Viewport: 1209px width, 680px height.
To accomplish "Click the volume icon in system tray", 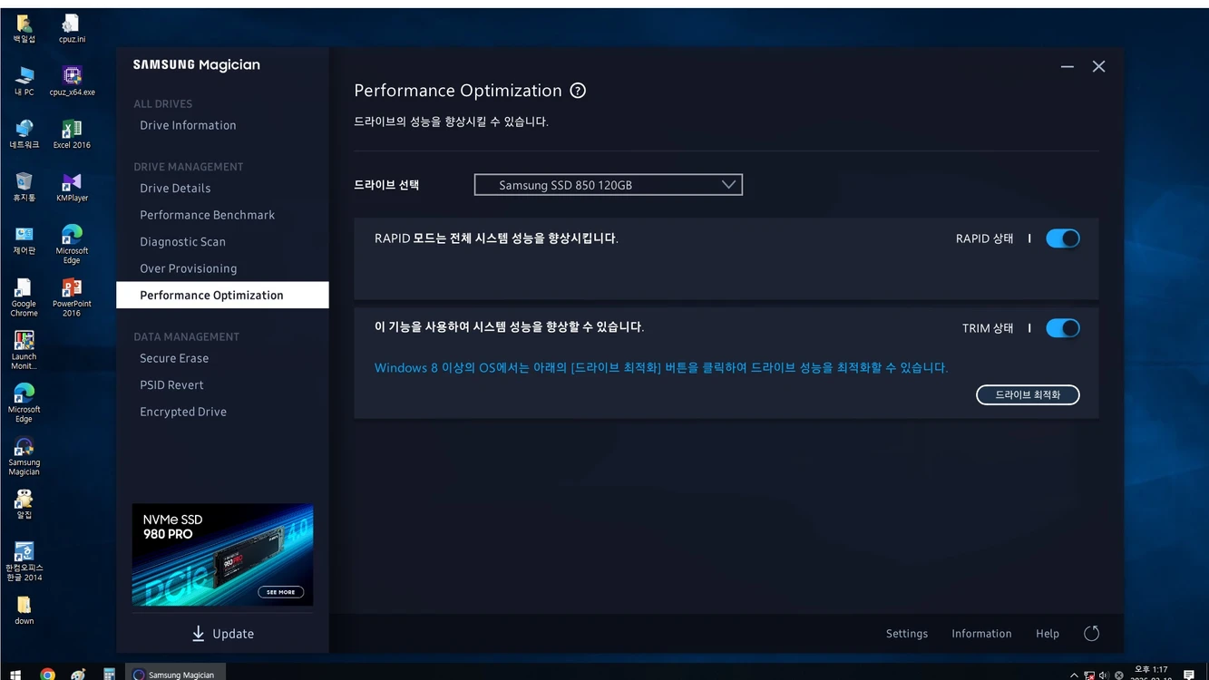I will click(x=1104, y=675).
